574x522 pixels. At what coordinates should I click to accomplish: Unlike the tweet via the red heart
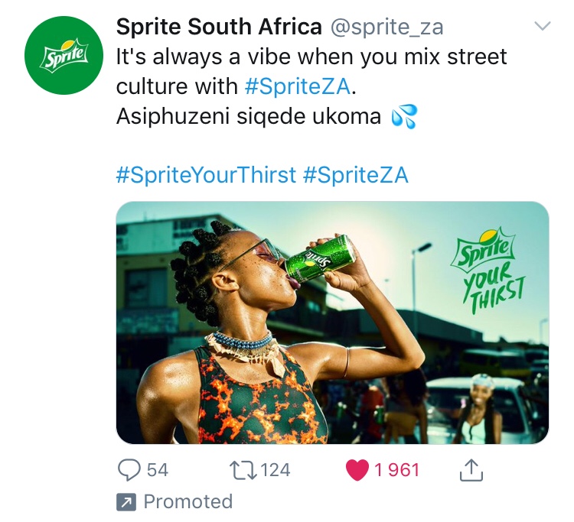[357, 469]
